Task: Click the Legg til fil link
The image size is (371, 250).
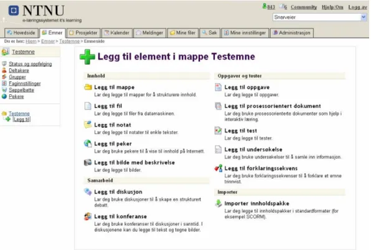Action: click(x=108, y=106)
